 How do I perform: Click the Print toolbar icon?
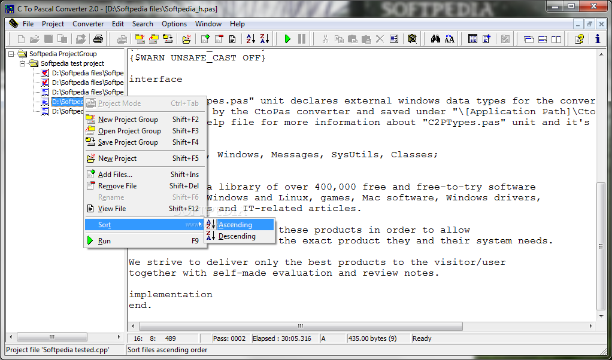[98, 39]
